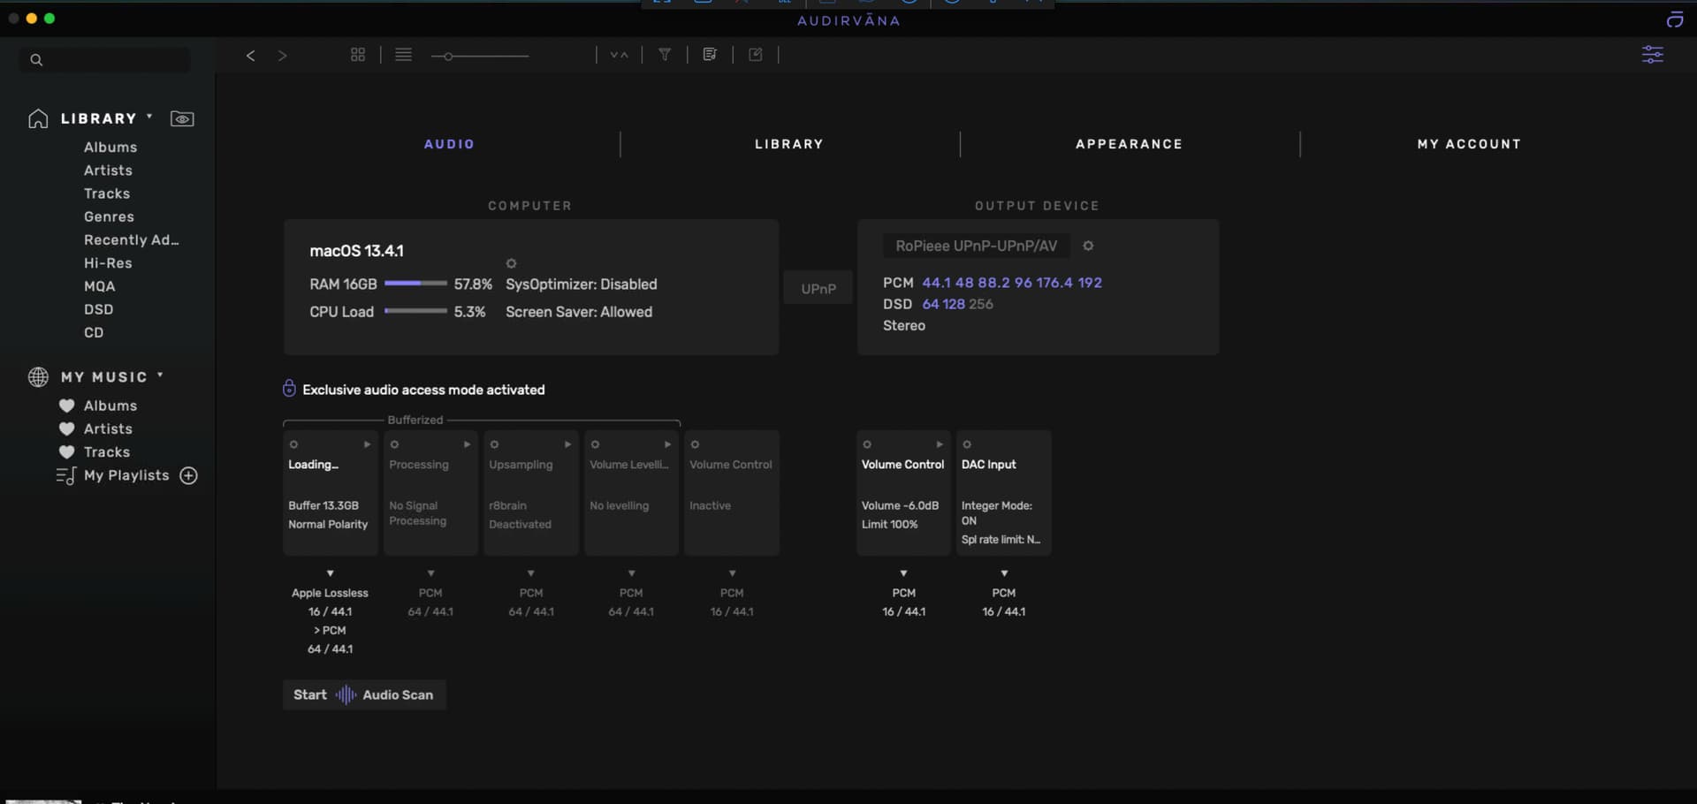
Task: Expand arrow below output Volume Control card
Action: coord(903,573)
